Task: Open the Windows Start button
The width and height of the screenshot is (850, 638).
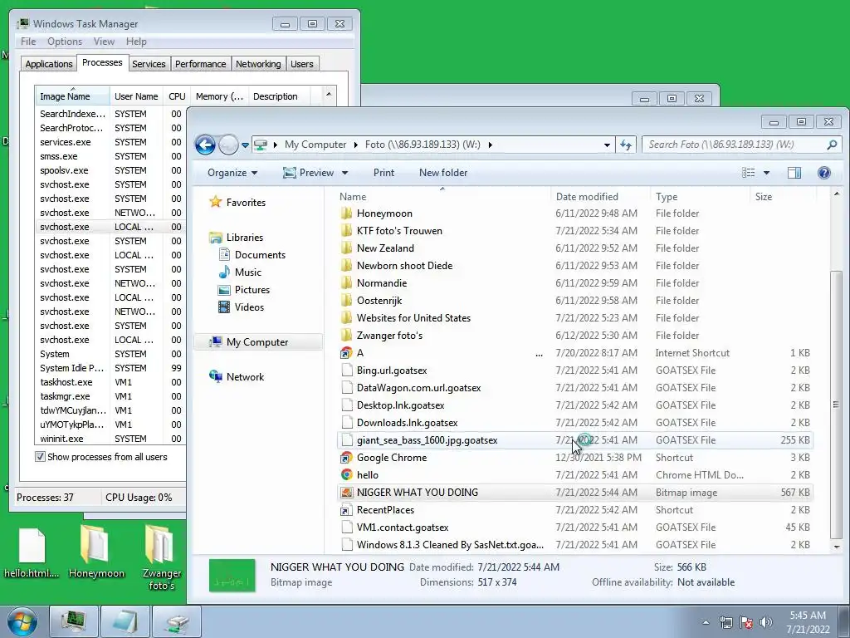Action: [x=22, y=621]
